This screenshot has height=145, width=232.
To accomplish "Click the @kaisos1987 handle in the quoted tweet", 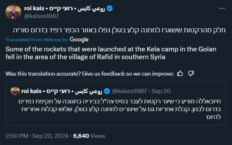I will click(x=129, y=91).
